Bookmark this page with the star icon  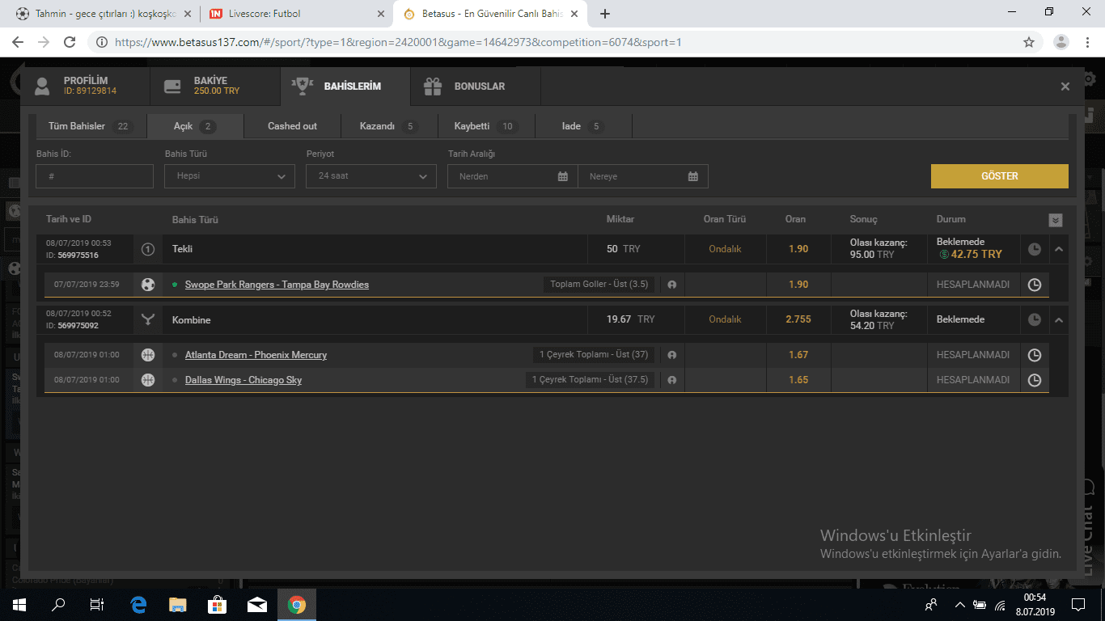click(x=1029, y=42)
